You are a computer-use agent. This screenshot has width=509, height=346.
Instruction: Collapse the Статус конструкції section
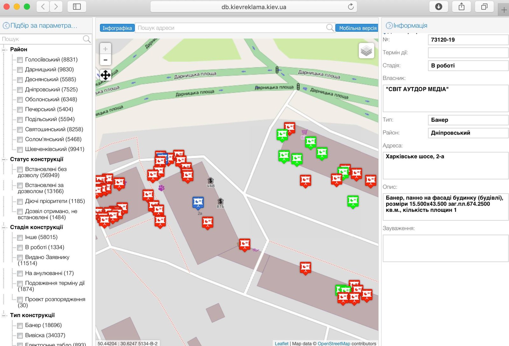pyautogui.click(x=4, y=159)
